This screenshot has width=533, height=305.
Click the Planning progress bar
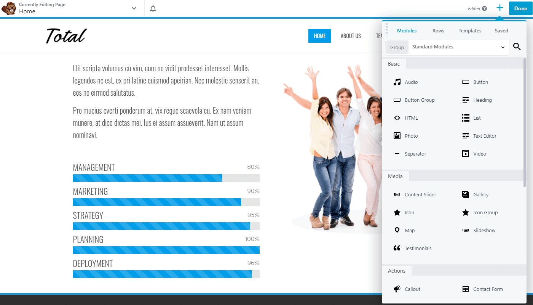coord(166,250)
